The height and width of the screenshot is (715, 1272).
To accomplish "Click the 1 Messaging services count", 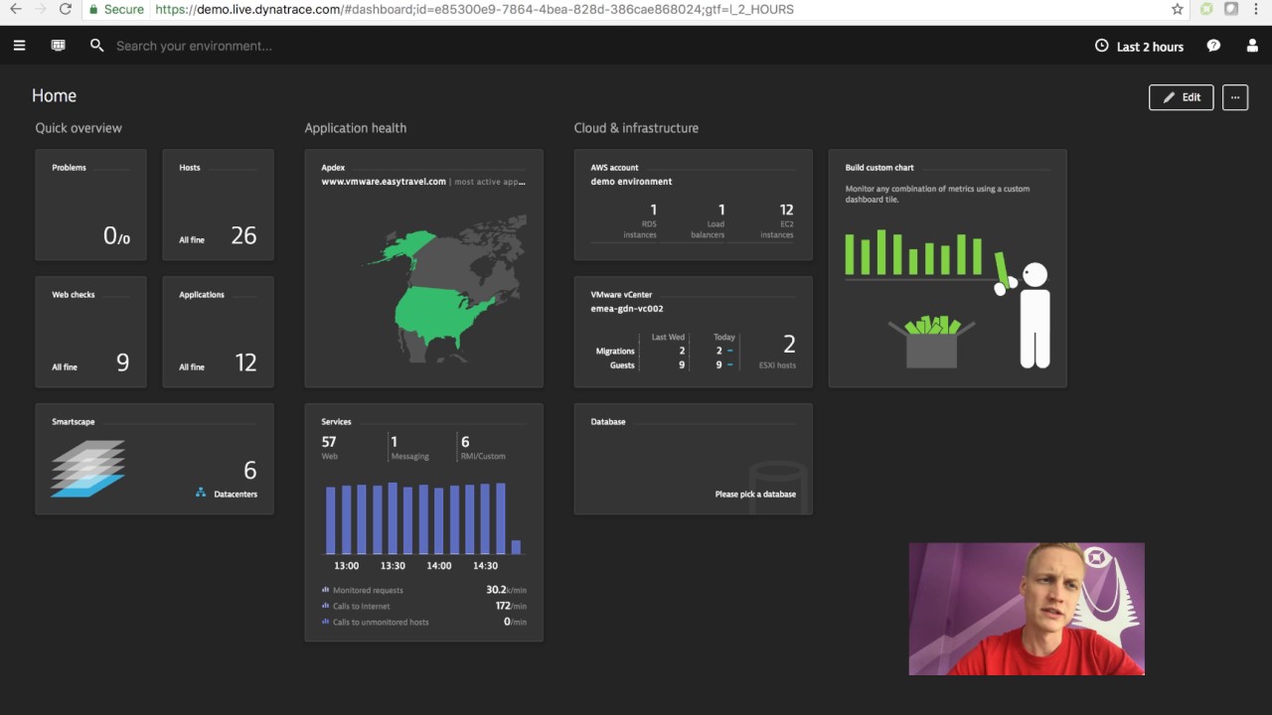I will 395,442.
